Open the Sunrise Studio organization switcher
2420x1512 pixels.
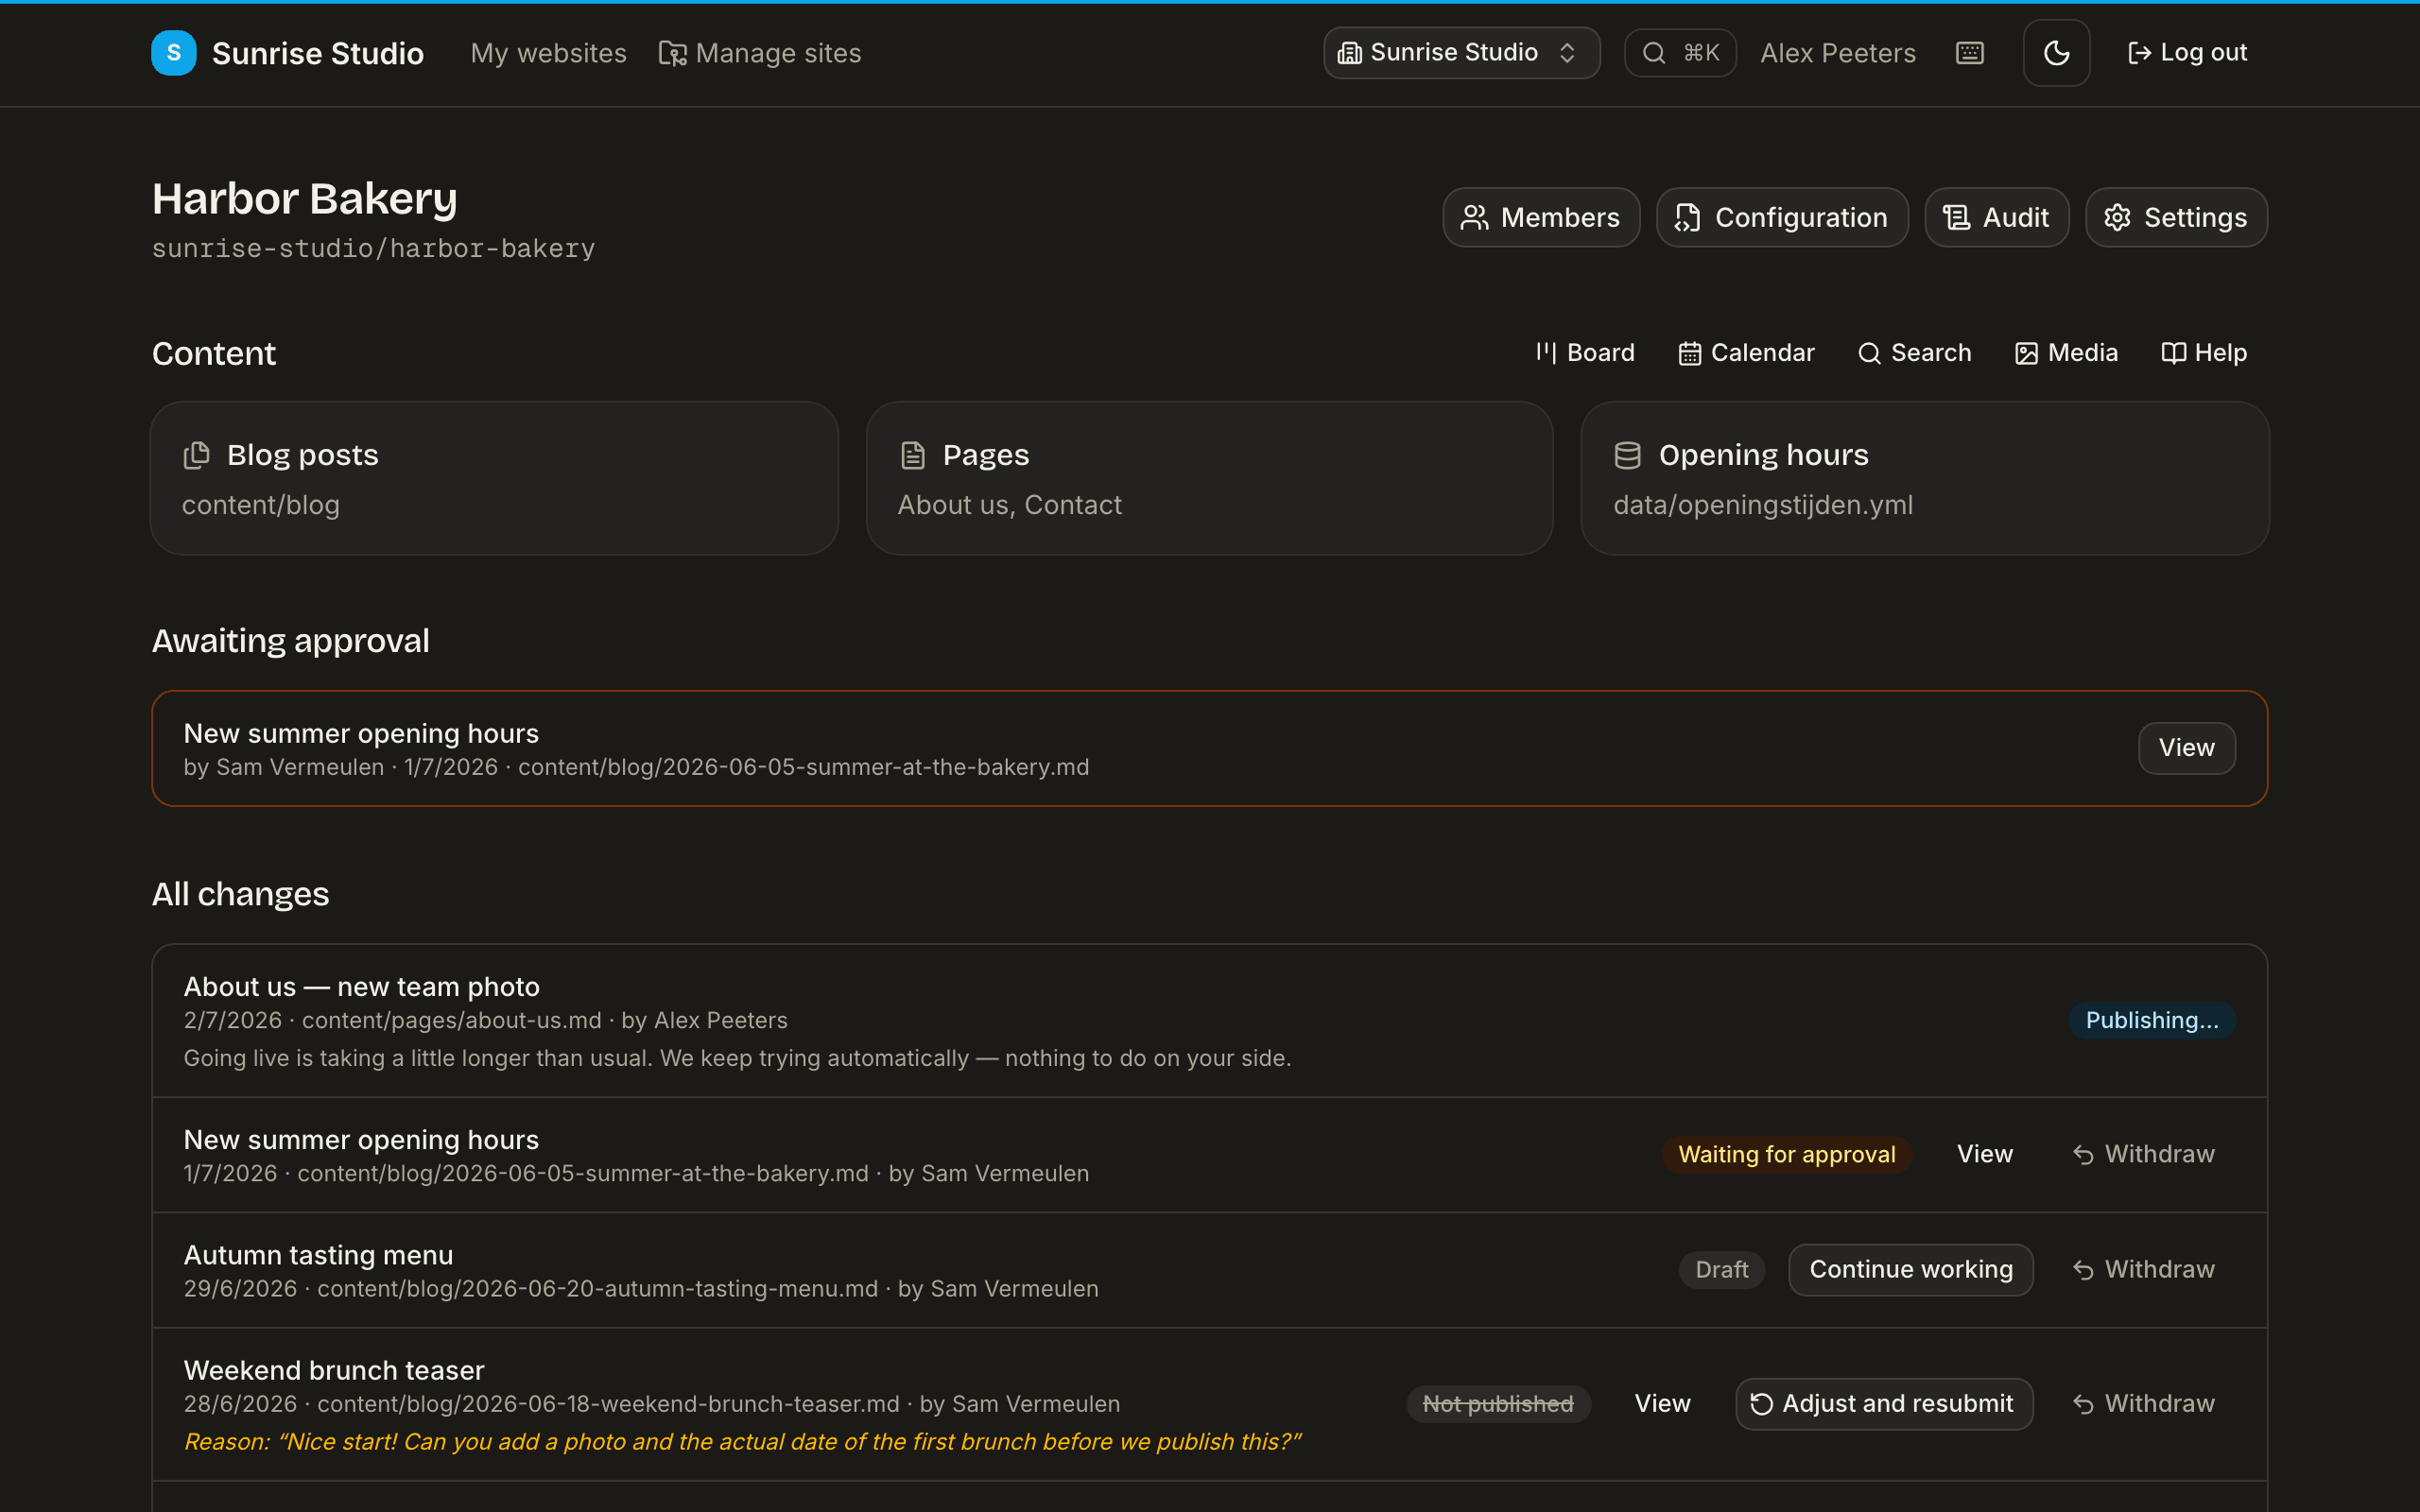pos(1461,53)
